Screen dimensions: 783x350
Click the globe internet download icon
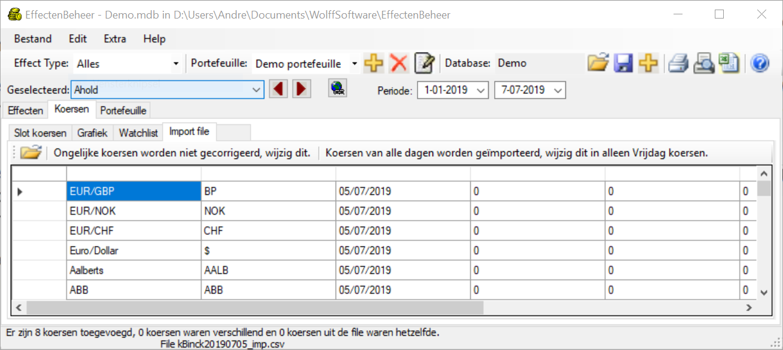point(338,89)
